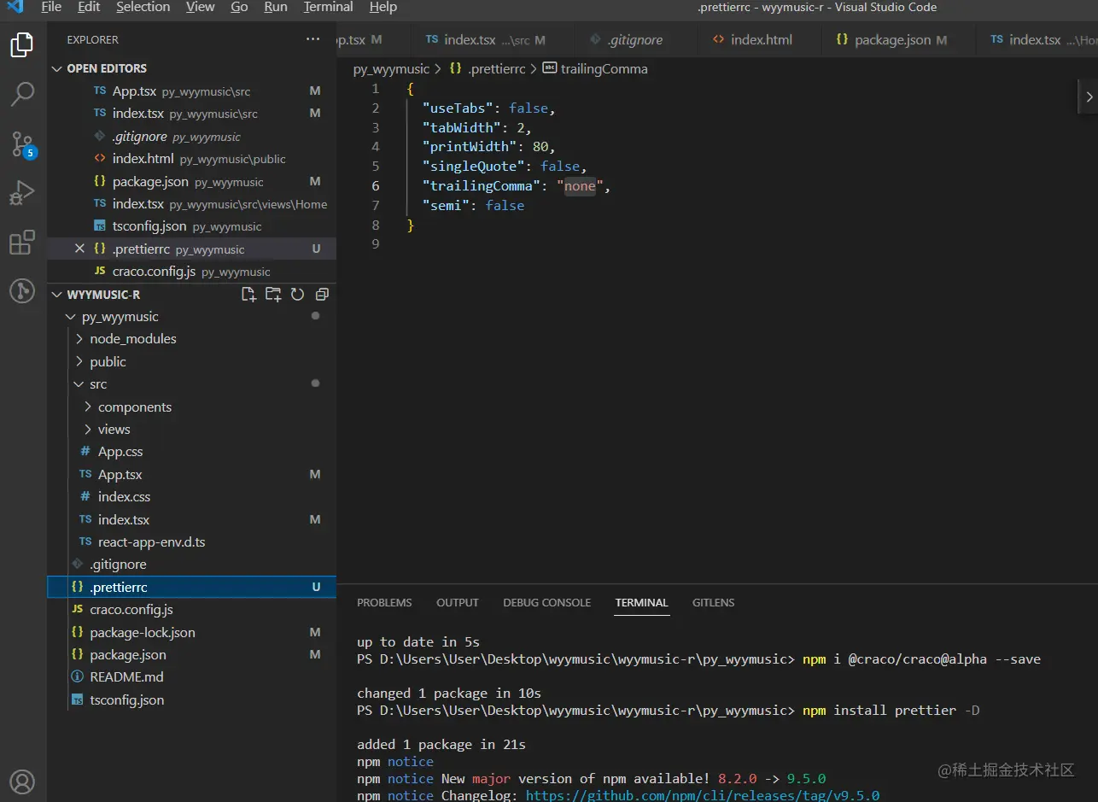Viewport: 1098px width, 802px height.
Task: Open the Terminal menu in menu bar
Action: pos(328,8)
